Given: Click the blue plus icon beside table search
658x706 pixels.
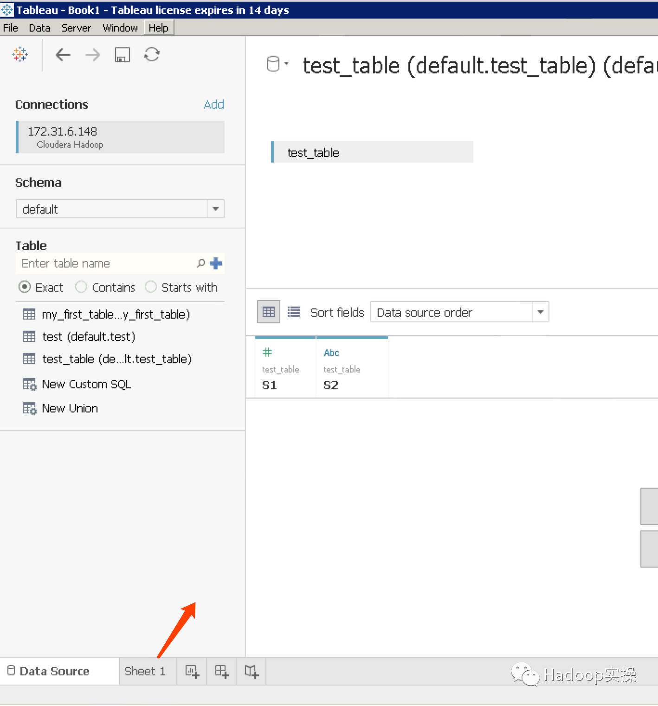Looking at the screenshot, I should coord(216,263).
